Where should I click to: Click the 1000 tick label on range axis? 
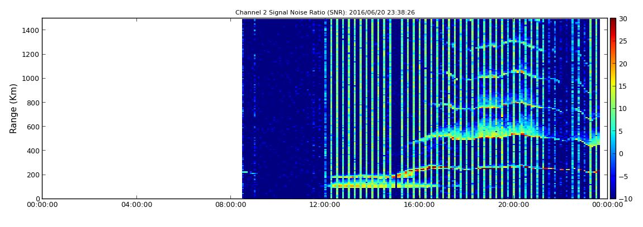31,79
